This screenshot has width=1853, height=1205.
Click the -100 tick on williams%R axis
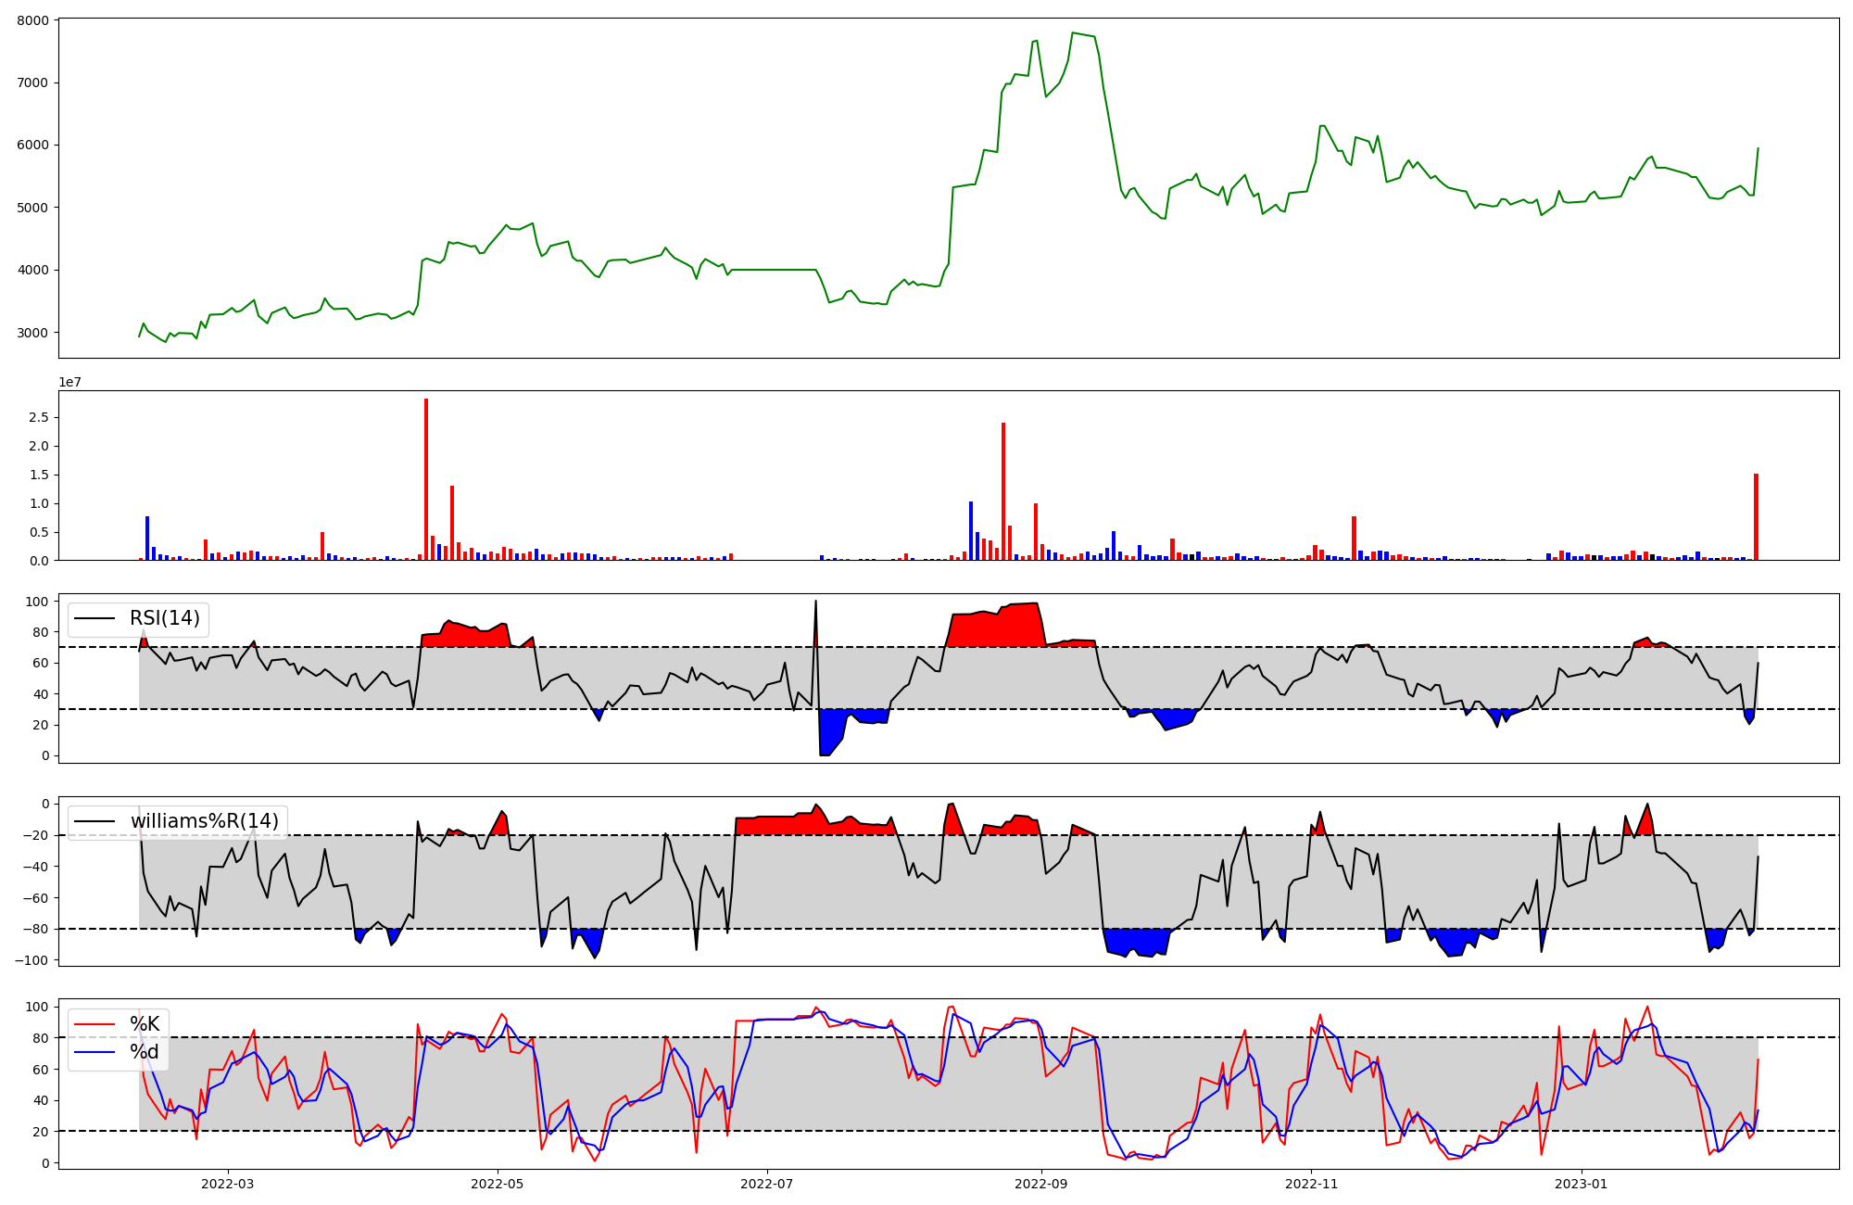pyautogui.click(x=31, y=960)
